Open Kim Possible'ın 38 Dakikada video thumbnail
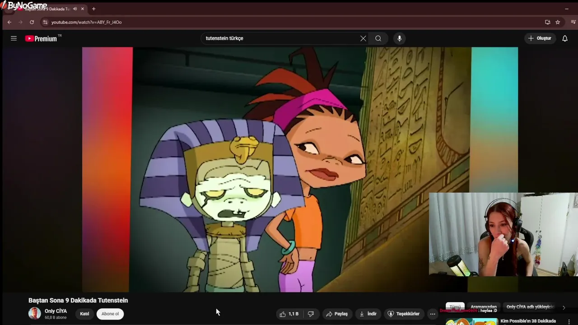Image resolution: width=578 pixels, height=325 pixels. coord(472,321)
